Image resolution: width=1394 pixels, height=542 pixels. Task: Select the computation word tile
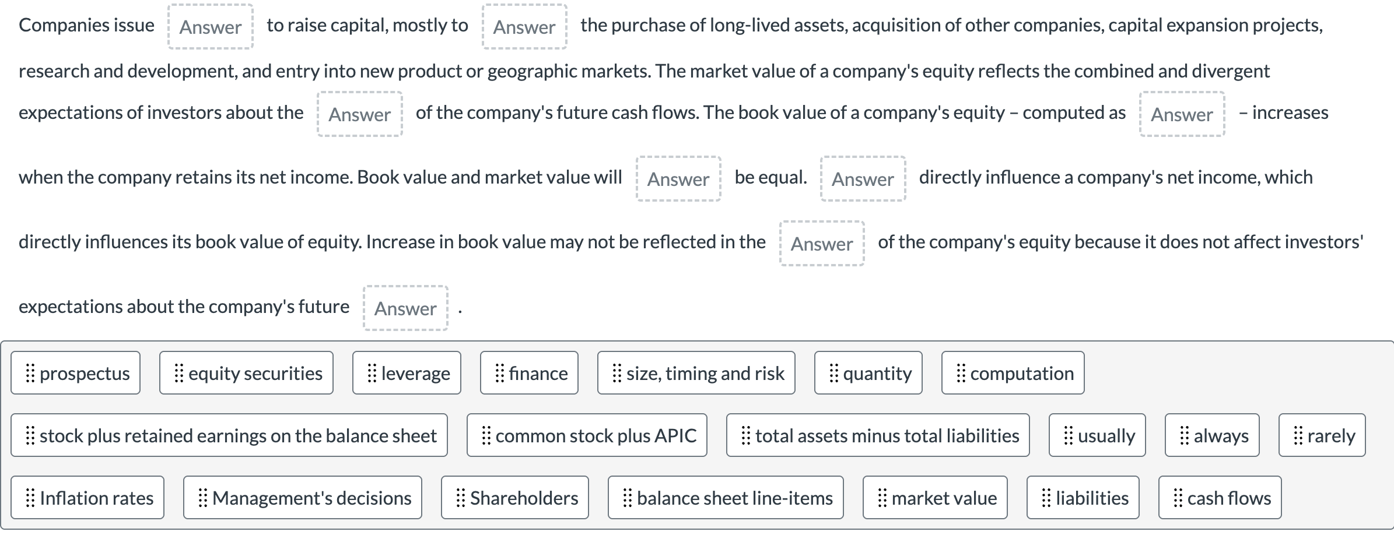coord(1011,373)
